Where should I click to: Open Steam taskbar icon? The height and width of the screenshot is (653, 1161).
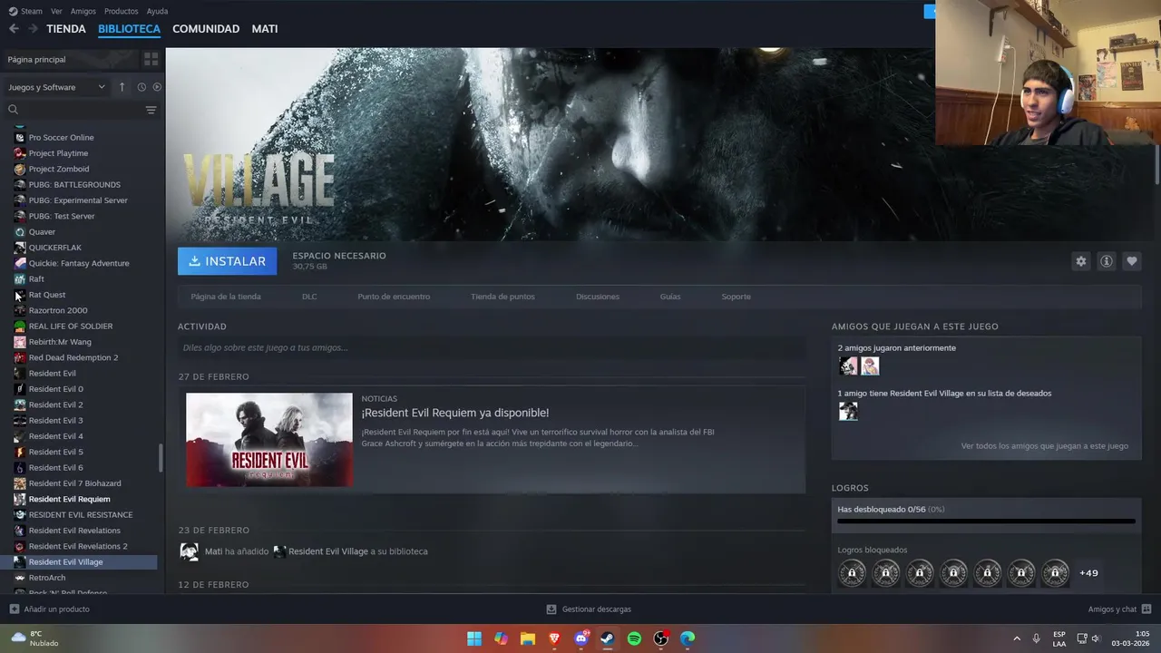pyautogui.click(x=608, y=638)
